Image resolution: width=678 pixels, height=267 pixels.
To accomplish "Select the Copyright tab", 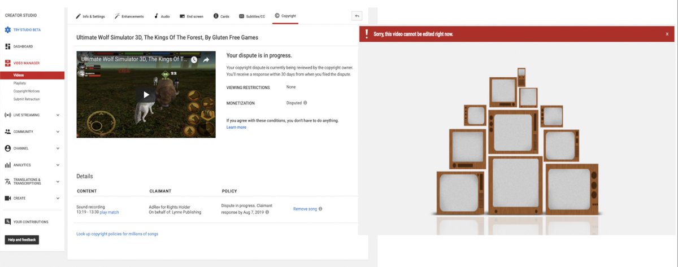I will (285, 16).
